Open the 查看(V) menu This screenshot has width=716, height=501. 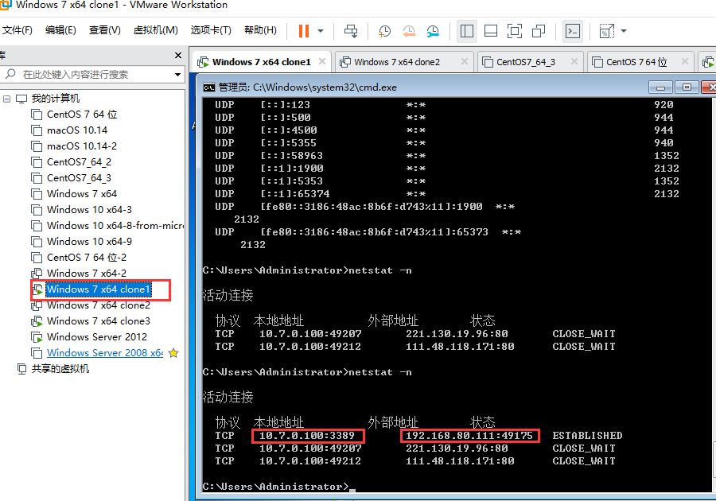click(x=104, y=30)
